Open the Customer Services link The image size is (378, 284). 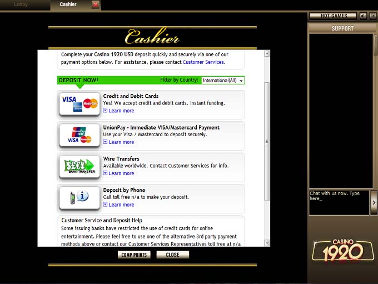click(x=203, y=62)
